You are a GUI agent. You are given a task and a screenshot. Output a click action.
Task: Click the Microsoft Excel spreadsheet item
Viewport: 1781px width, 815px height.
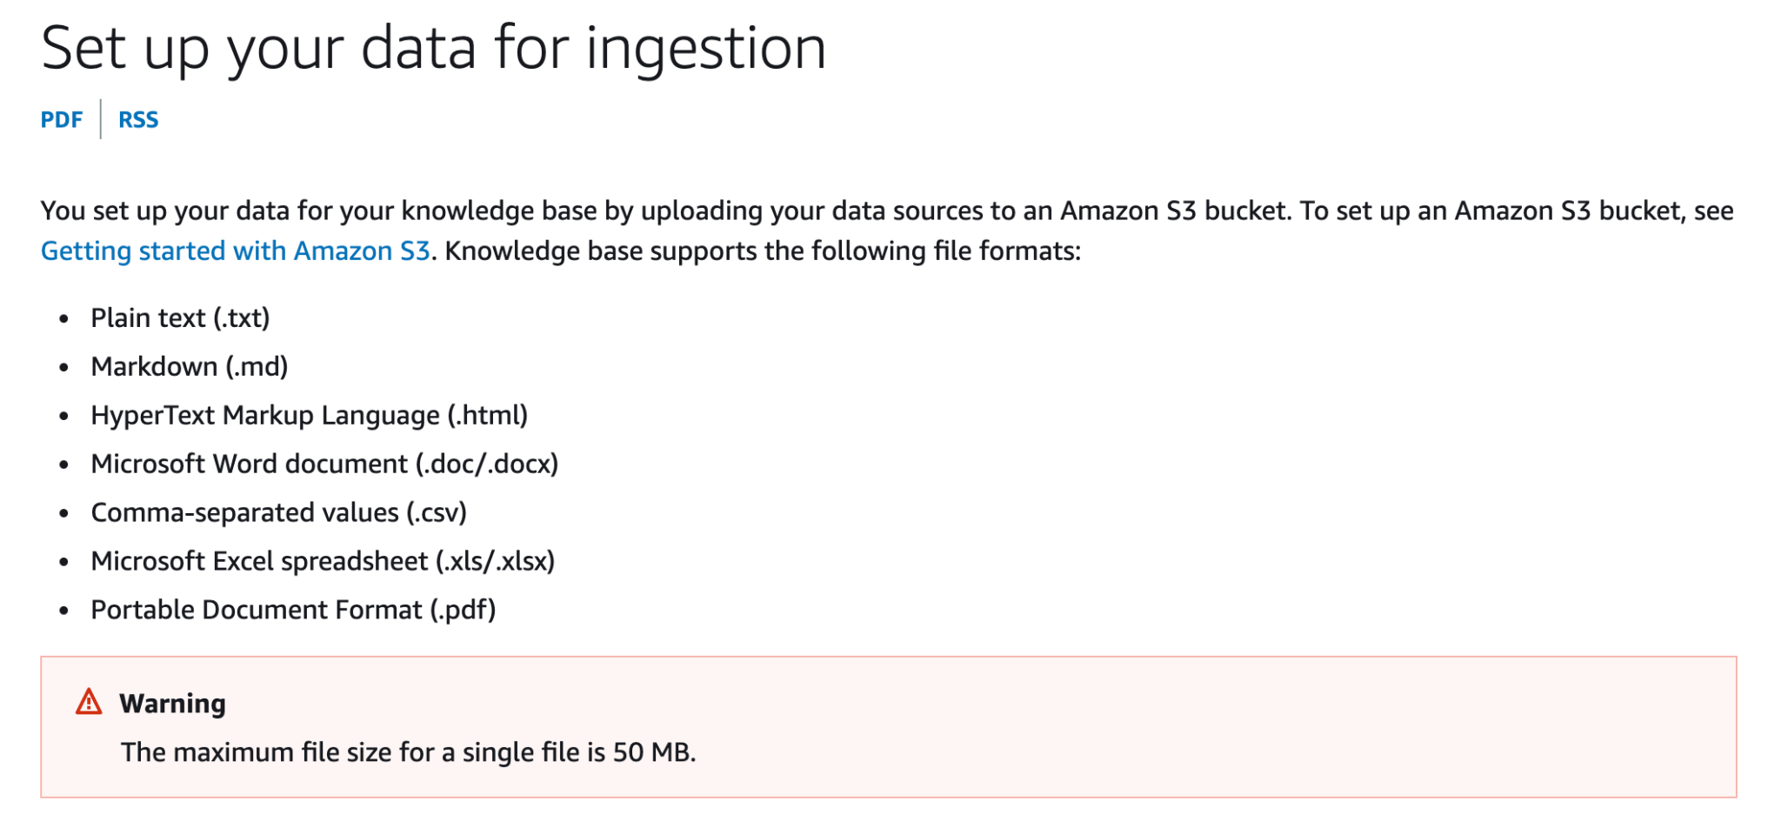point(324,561)
